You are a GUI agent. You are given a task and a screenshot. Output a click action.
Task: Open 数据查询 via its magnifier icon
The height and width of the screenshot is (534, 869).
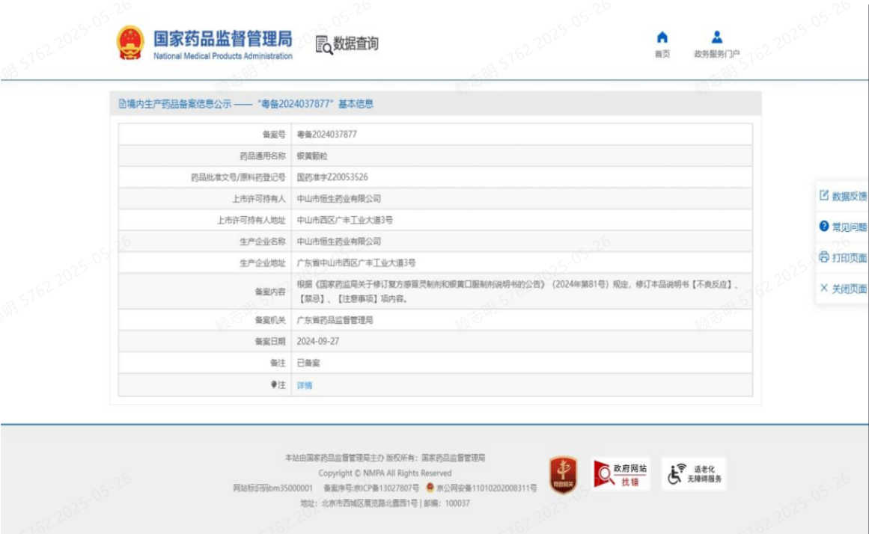(323, 45)
